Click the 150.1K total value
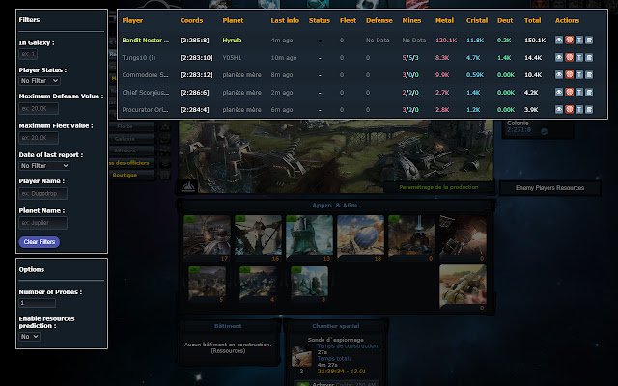 pyautogui.click(x=535, y=40)
